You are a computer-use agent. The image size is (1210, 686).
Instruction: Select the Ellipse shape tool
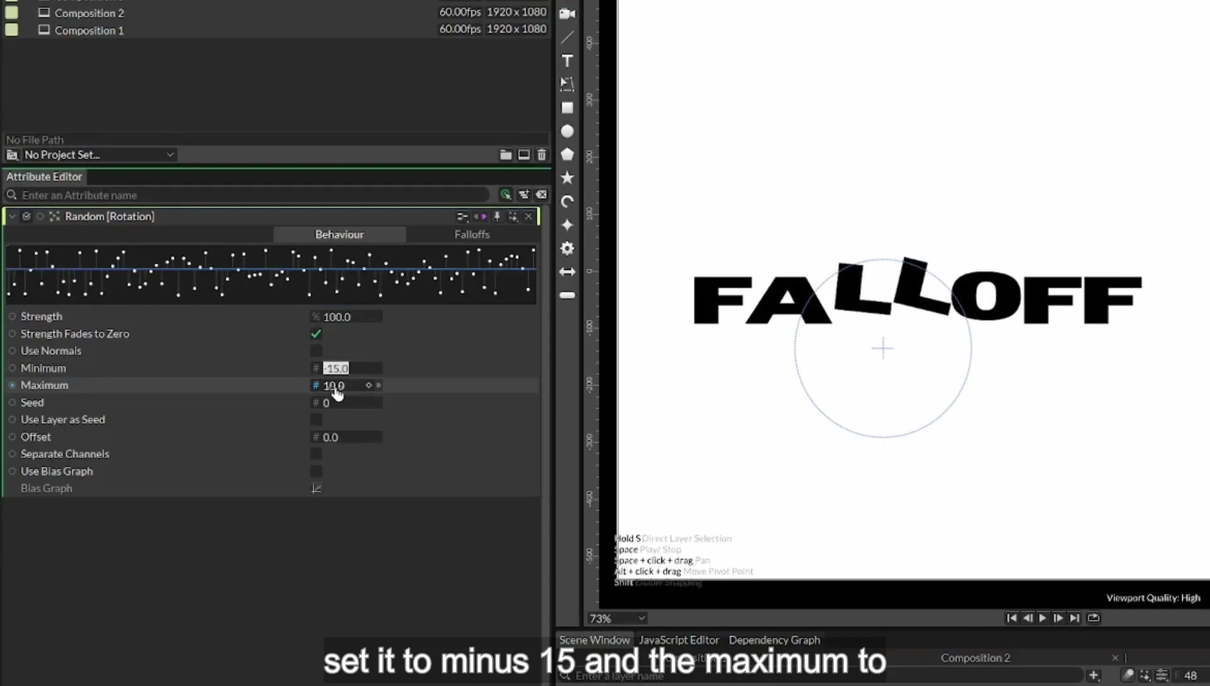point(567,131)
